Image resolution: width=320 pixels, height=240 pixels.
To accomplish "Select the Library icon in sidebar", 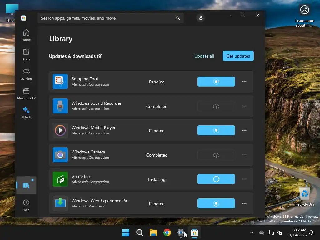I will pyautogui.click(x=26, y=185).
